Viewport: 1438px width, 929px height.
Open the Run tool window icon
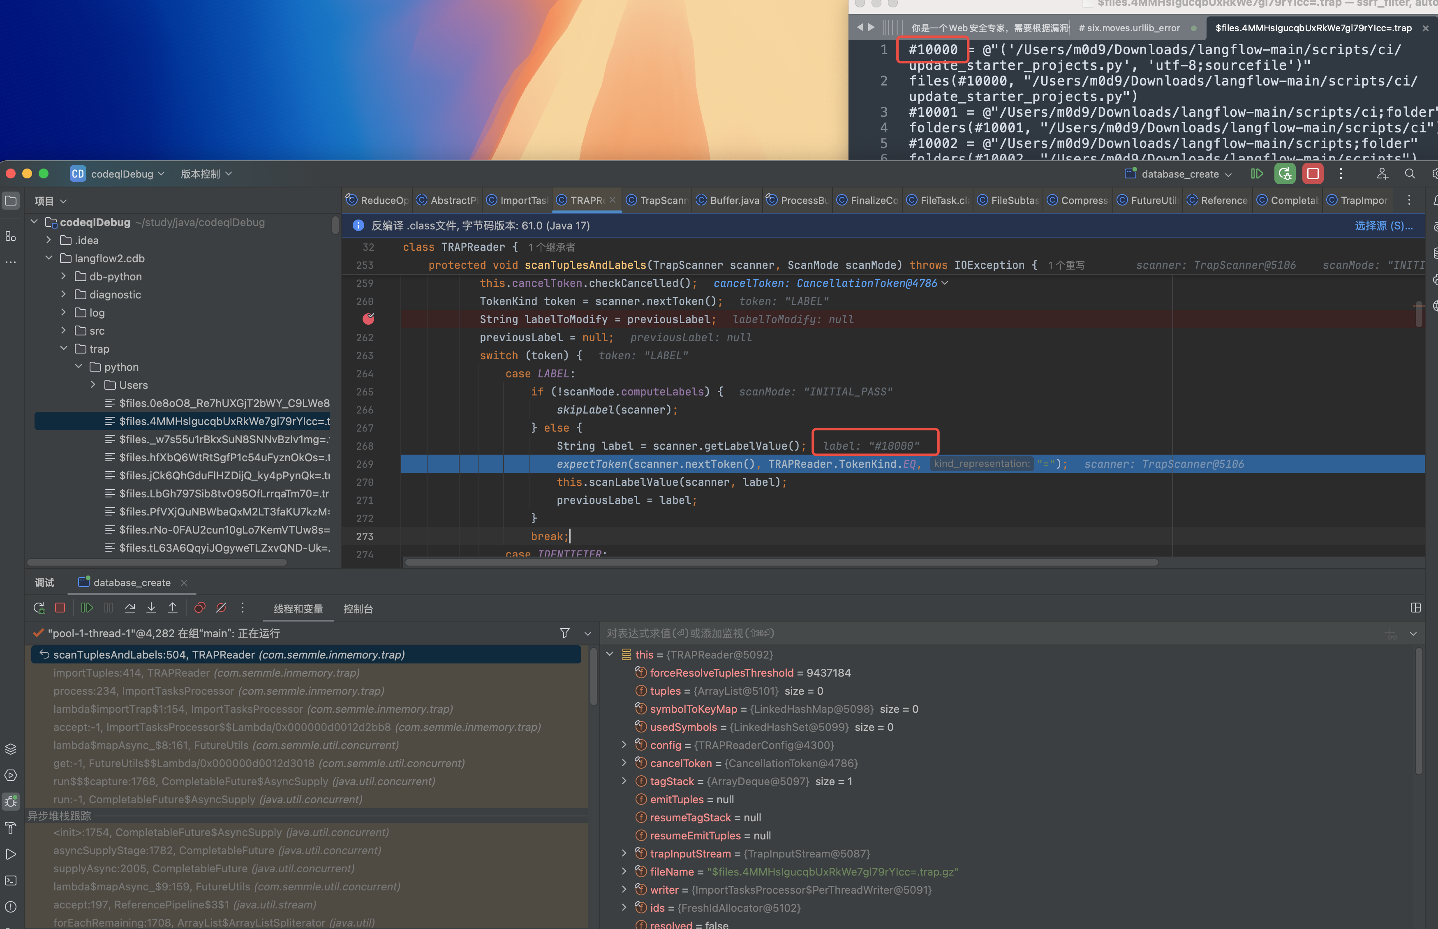tap(11, 854)
